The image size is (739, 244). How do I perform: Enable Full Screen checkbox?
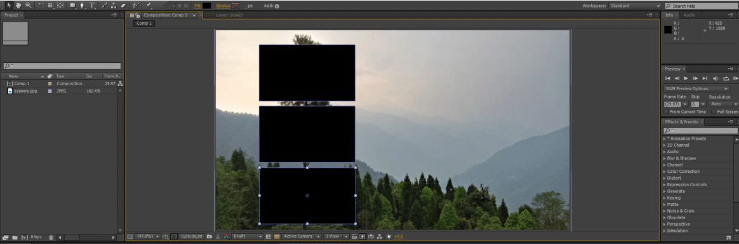point(714,112)
